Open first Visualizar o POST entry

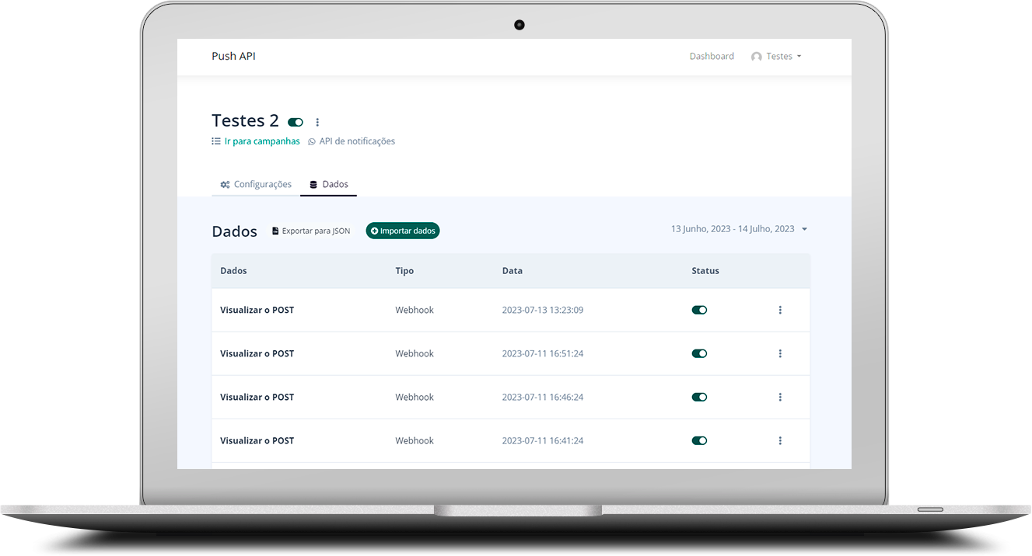pos(257,310)
